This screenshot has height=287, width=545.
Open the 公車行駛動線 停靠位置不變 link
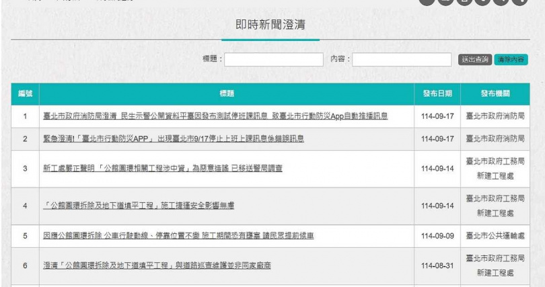[x=178, y=236]
